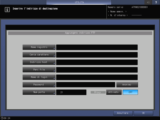Viewport: 160px width, 120px height.
Task: Confirm with the OK button
Action: point(143,113)
